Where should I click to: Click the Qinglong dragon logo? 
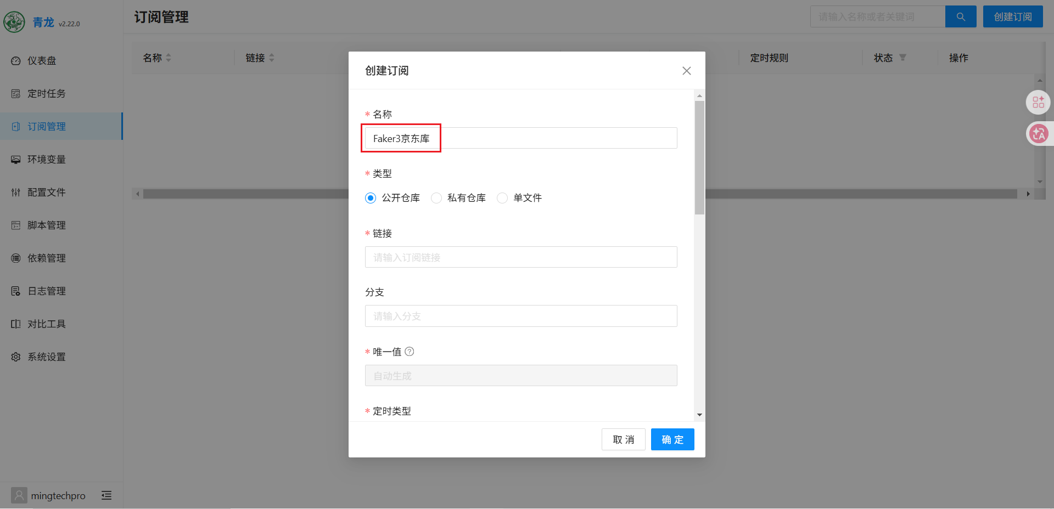click(x=14, y=22)
